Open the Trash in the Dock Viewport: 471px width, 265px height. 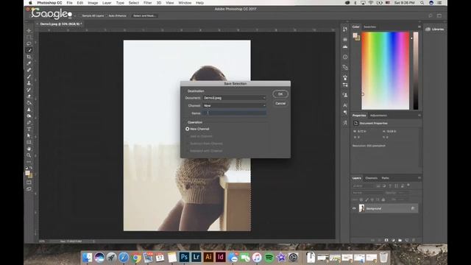[x=383, y=258]
